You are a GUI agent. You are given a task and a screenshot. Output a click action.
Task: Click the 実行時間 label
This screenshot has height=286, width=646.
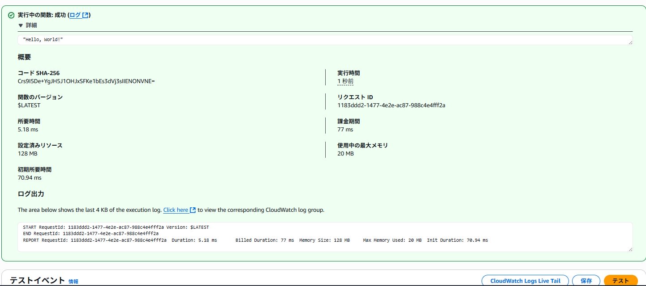click(349, 73)
